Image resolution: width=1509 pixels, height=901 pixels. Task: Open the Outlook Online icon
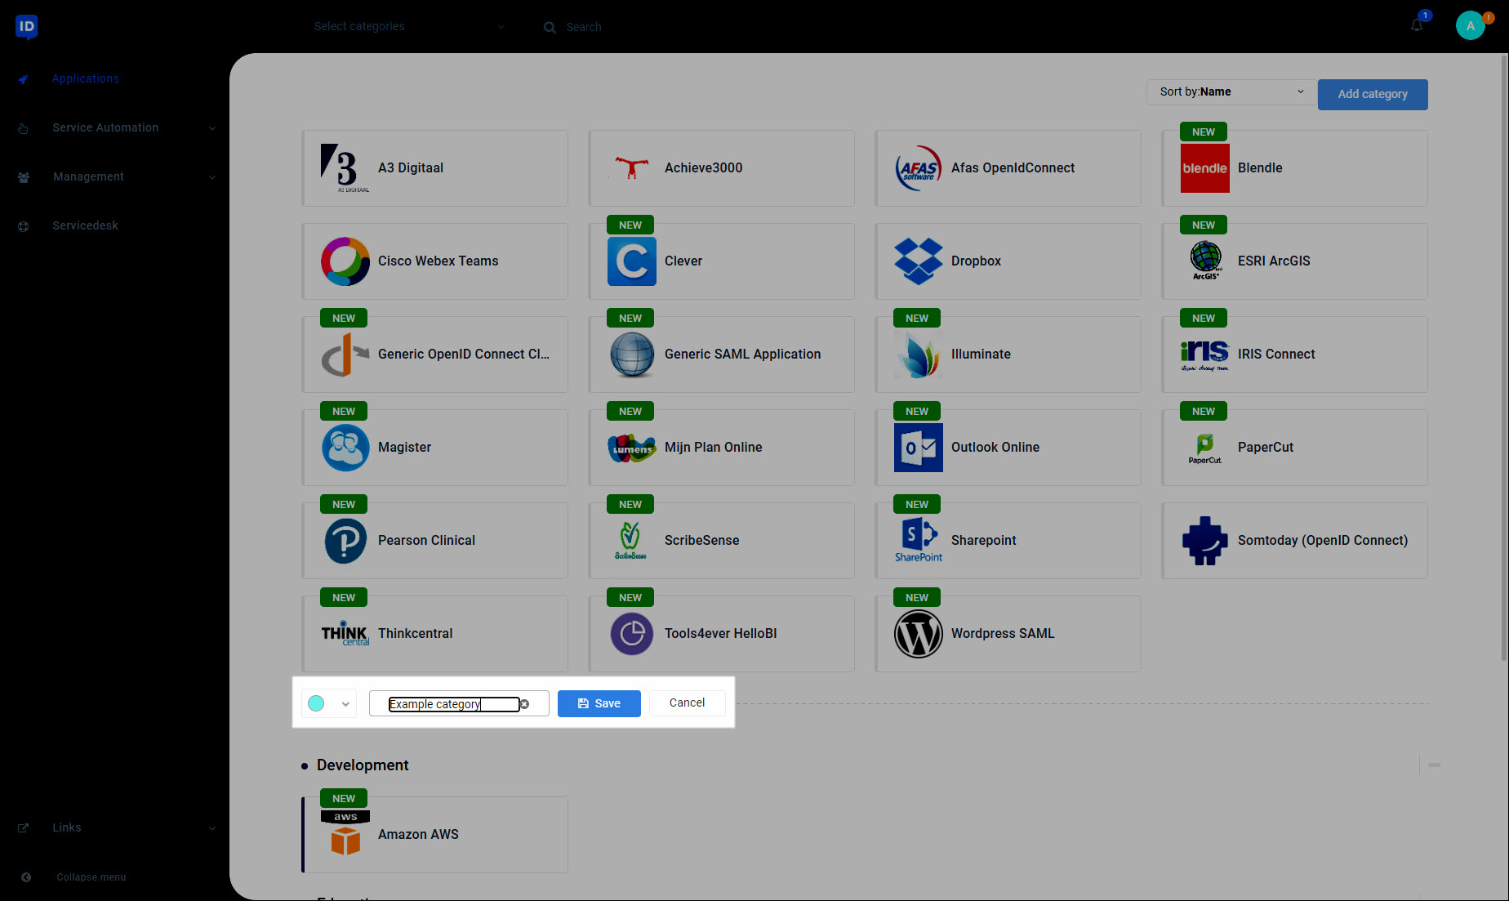click(x=919, y=448)
